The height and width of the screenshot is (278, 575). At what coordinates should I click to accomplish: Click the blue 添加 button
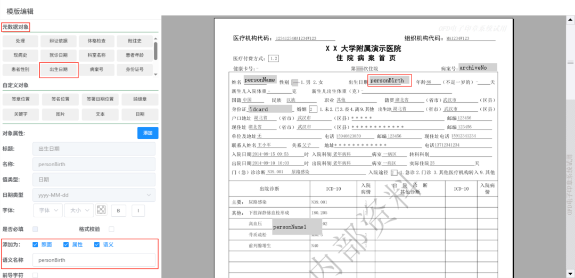coord(147,133)
